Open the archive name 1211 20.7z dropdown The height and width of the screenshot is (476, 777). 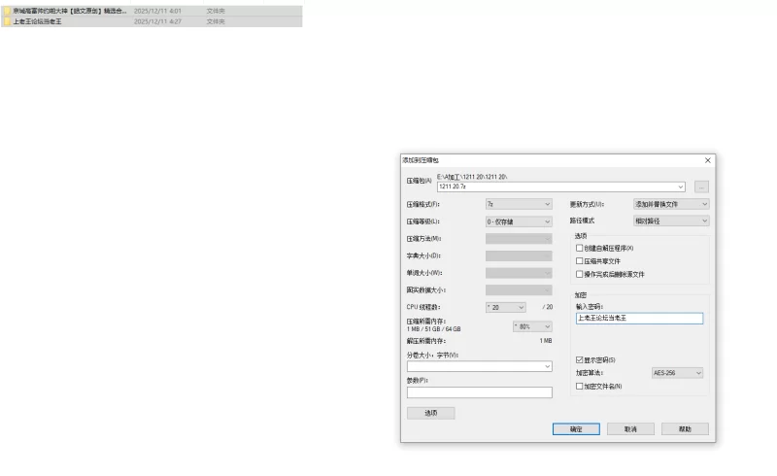(681, 187)
